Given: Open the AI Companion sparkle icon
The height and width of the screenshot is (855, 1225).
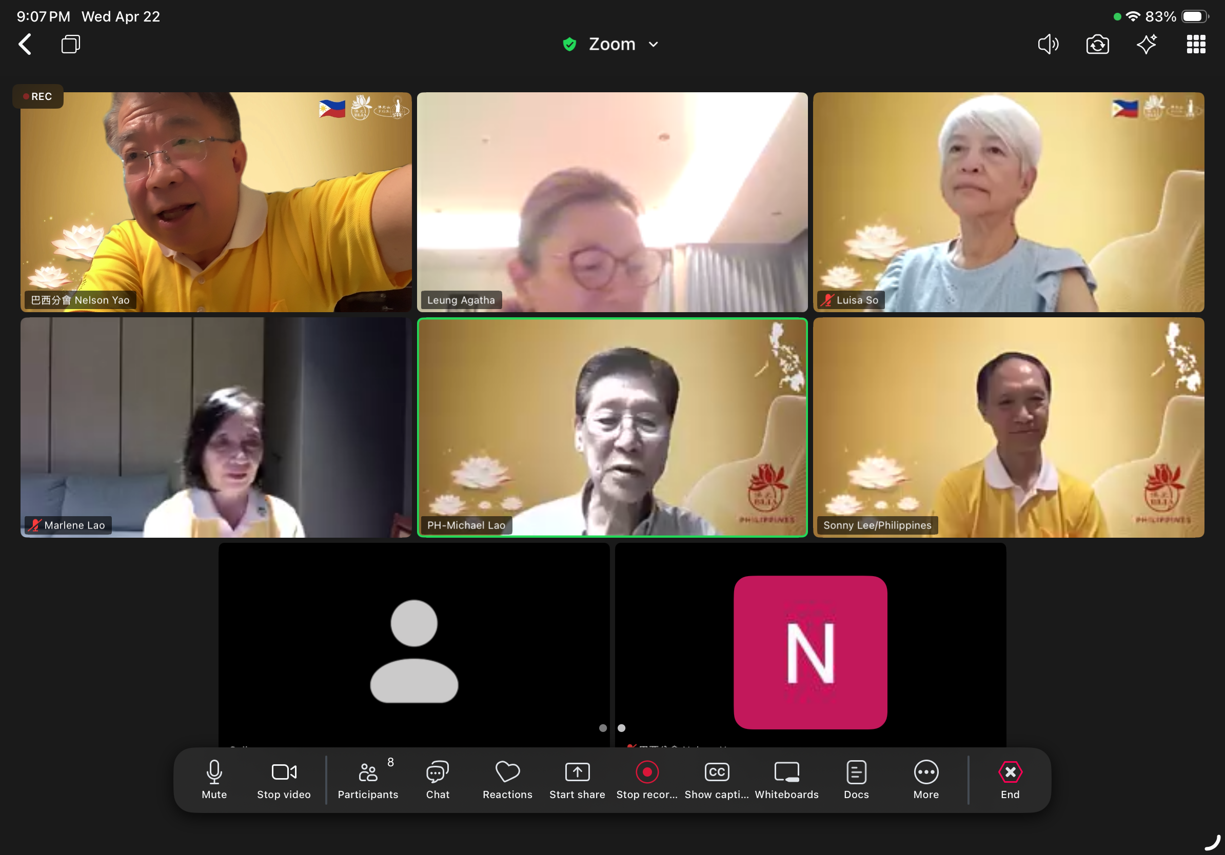Looking at the screenshot, I should coord(1146,44).
